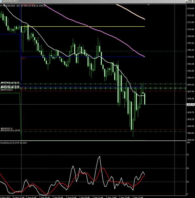
Task: Click the 1 Sep 07:45 time axis label
Action: click(71, 197)
